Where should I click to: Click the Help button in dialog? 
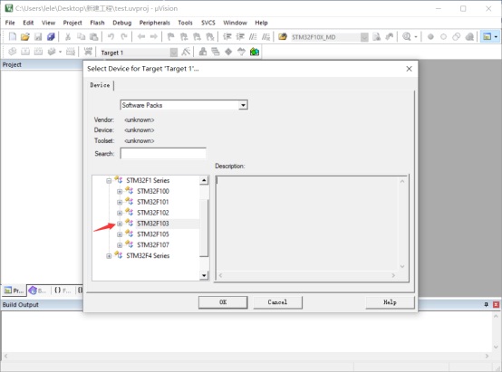(390, 302)
